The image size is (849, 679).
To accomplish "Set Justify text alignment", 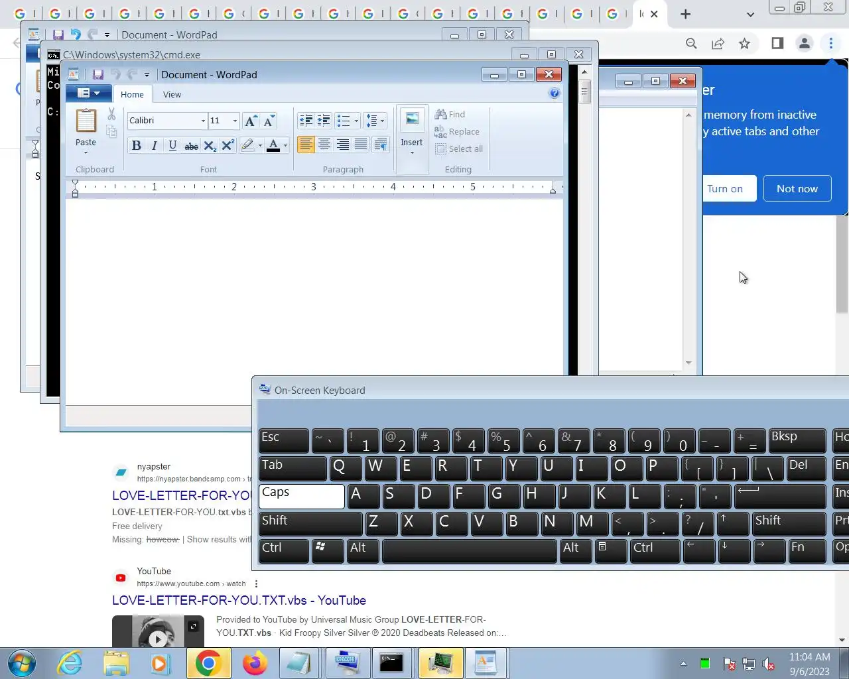I will (361, 145).
